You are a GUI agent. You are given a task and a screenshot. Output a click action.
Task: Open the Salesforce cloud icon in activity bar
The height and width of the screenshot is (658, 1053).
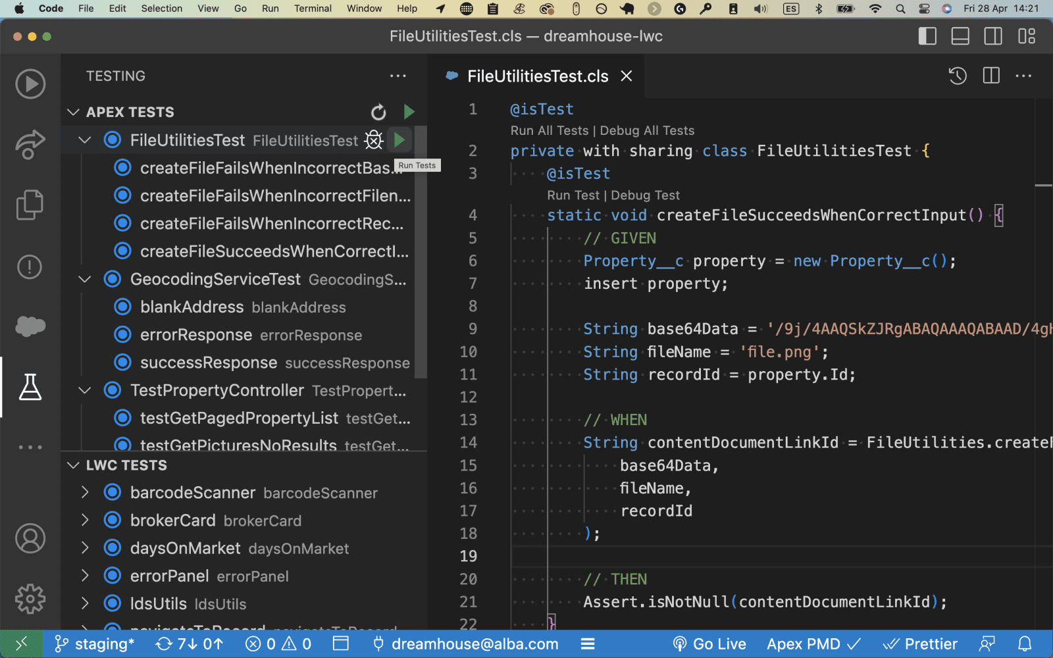pos(30,326)
